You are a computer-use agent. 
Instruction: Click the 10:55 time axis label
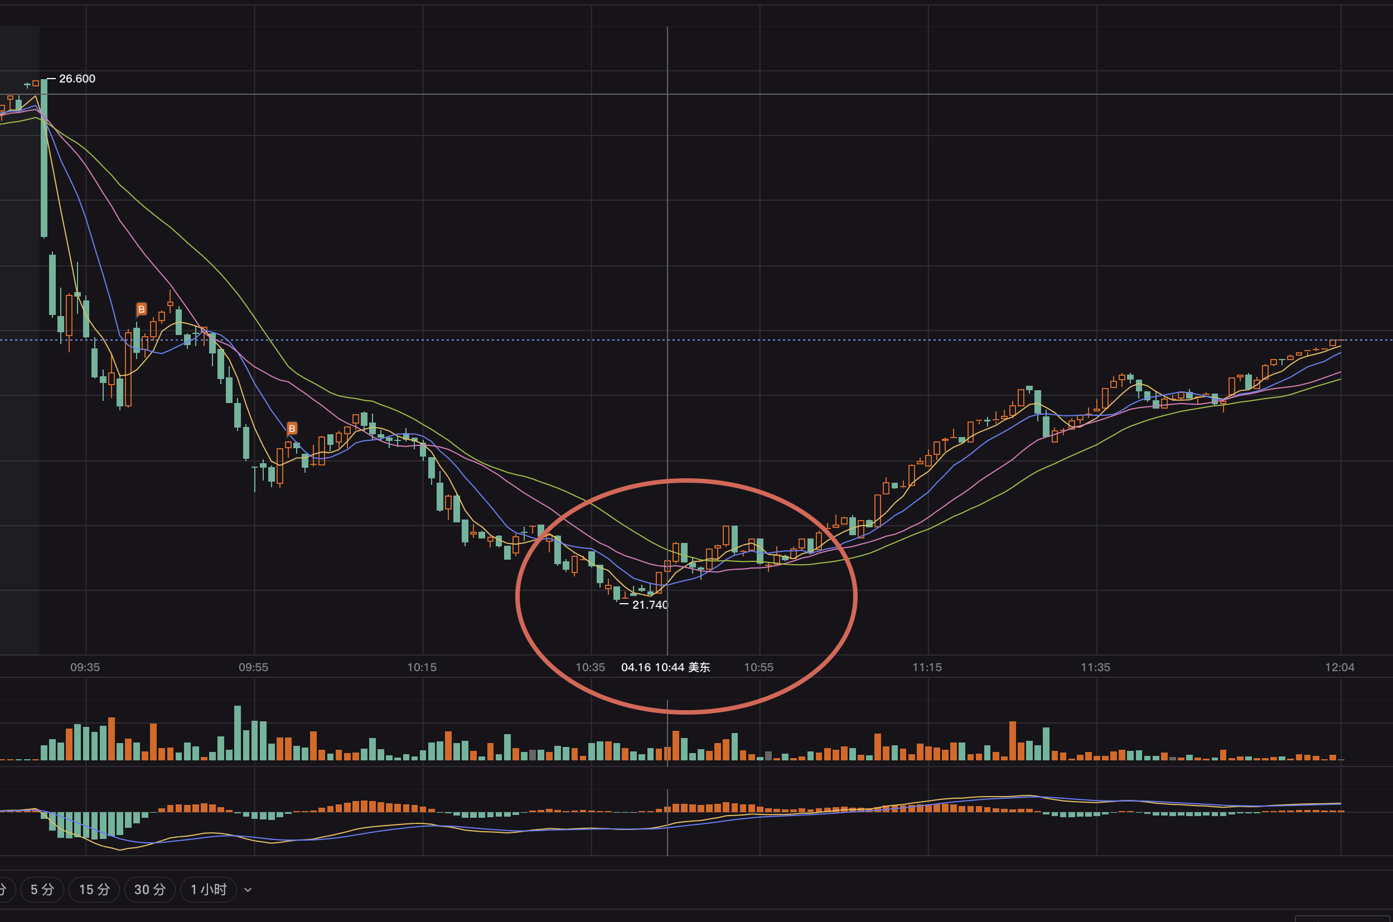[759, 667]
